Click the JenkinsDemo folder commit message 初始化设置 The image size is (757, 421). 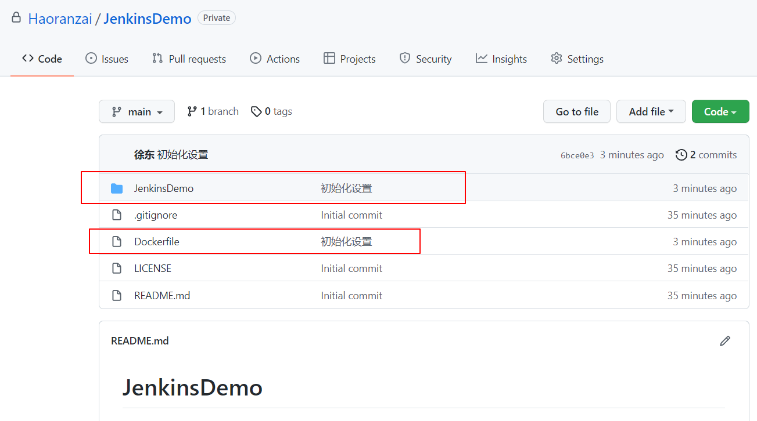346,188
